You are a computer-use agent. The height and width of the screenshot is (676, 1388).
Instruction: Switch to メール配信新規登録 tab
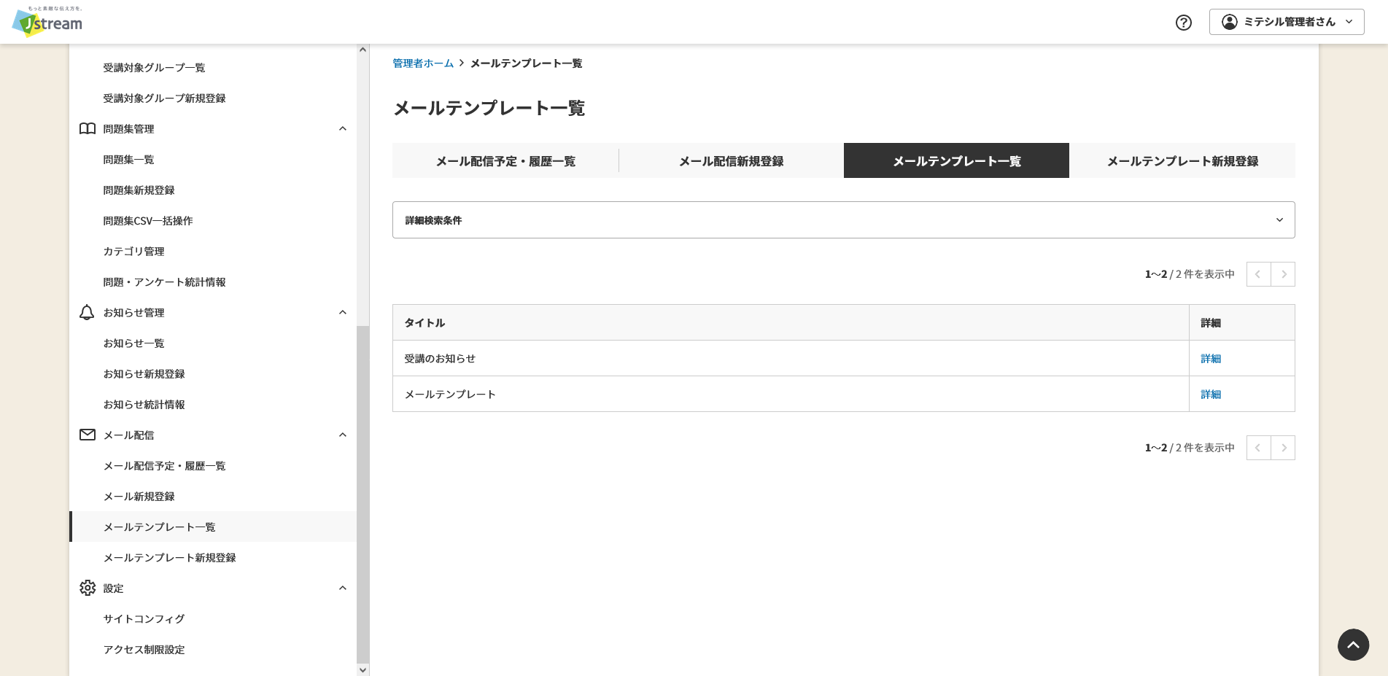pos(731,160)
